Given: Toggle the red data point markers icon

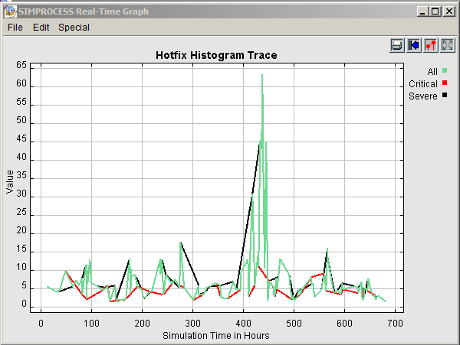Looking at the screenshot, I should (430, 45).
